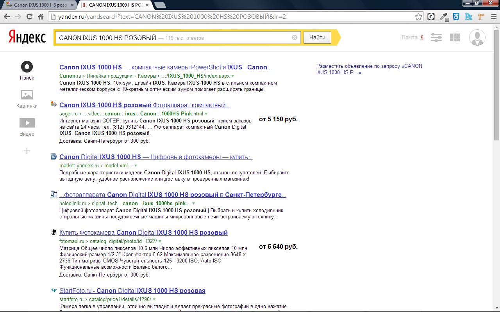Open Купить Фотокамера Canon Digital IXUS result

143,232
